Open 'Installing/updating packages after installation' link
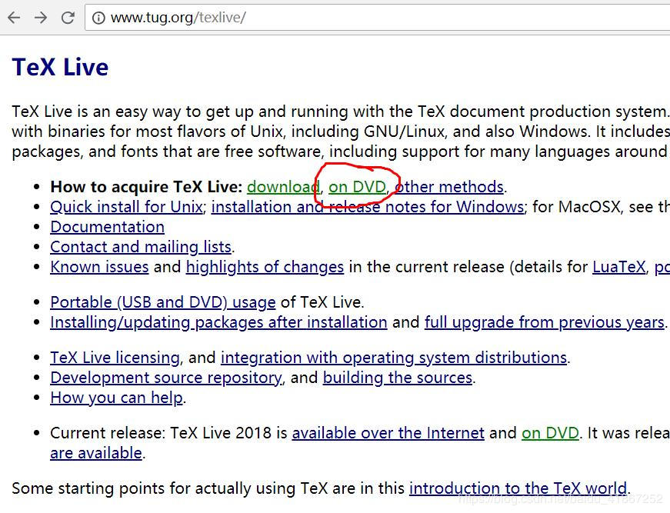The height and width of the screenshot is (513, 670). click(x=218, y=322)
